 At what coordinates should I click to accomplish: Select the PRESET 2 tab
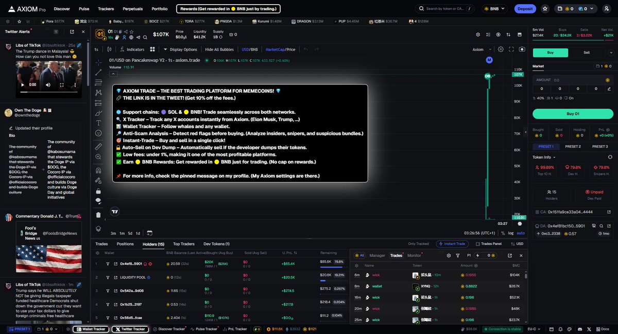point(573,146)
